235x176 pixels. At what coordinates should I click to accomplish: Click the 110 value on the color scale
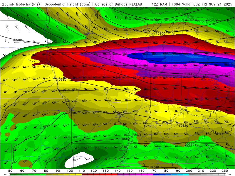coord(82,171)
